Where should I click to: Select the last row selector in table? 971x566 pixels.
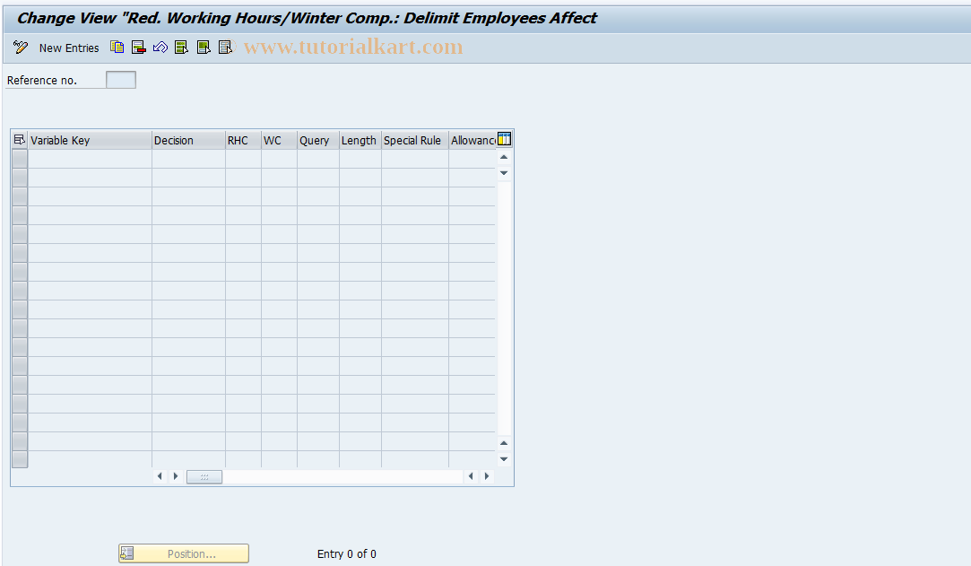click(x=20, y=459)
